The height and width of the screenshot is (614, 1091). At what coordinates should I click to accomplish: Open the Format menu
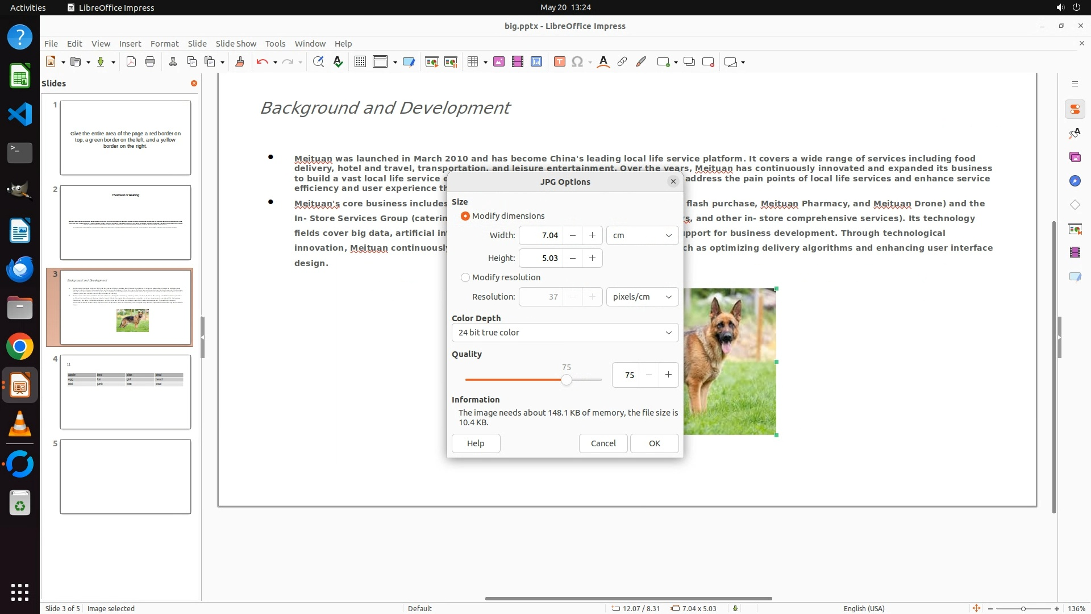tap(164, 43)
